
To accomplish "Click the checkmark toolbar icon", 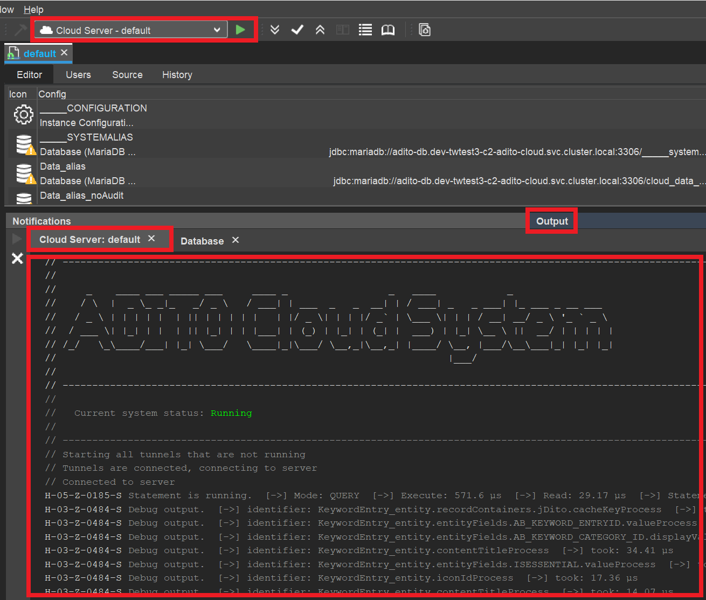I will coord(297,30).
